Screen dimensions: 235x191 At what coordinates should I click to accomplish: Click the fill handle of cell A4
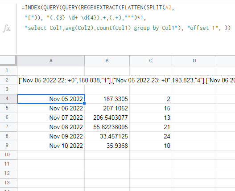pos(84,103)
